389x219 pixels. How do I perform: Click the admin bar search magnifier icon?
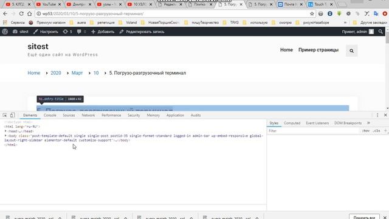(x=380, y=32)
